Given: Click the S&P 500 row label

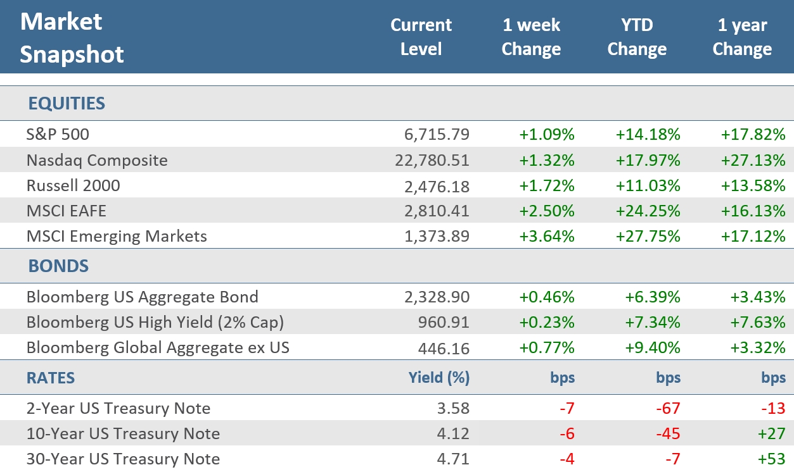Looking at the screenshot, I should (x=58, y=134).
